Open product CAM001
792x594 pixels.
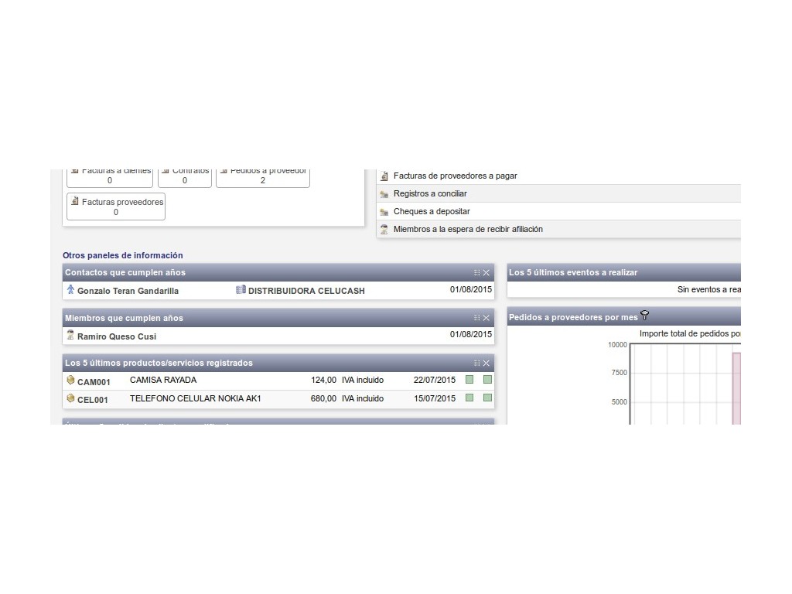[x=94, y=382]
